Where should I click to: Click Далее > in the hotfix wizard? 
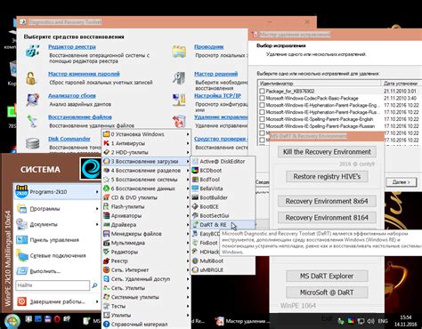click(402, 182)
